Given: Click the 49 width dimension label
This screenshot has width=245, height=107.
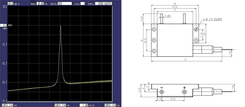Looking at the screenshot, I should (x=175, y=4).
